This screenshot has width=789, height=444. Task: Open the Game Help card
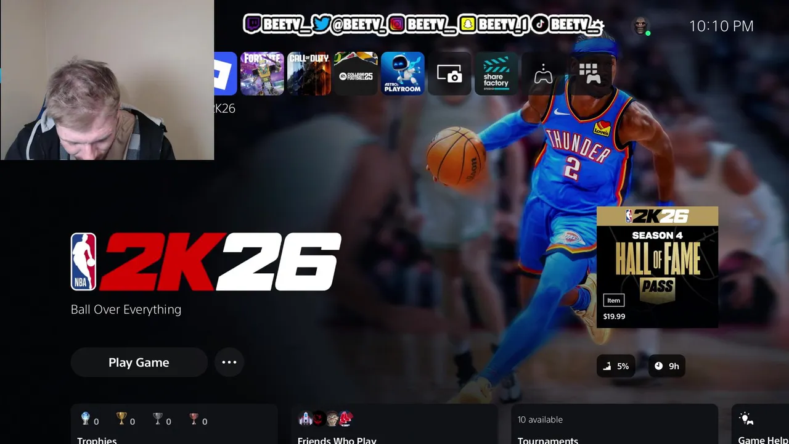[760, 424]
